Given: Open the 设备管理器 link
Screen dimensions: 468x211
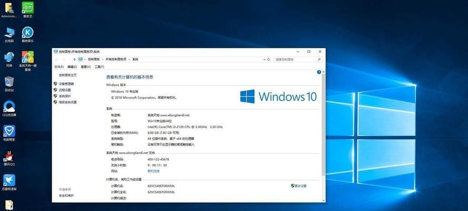Looking at the screenshot, I should tap(66, 84).
